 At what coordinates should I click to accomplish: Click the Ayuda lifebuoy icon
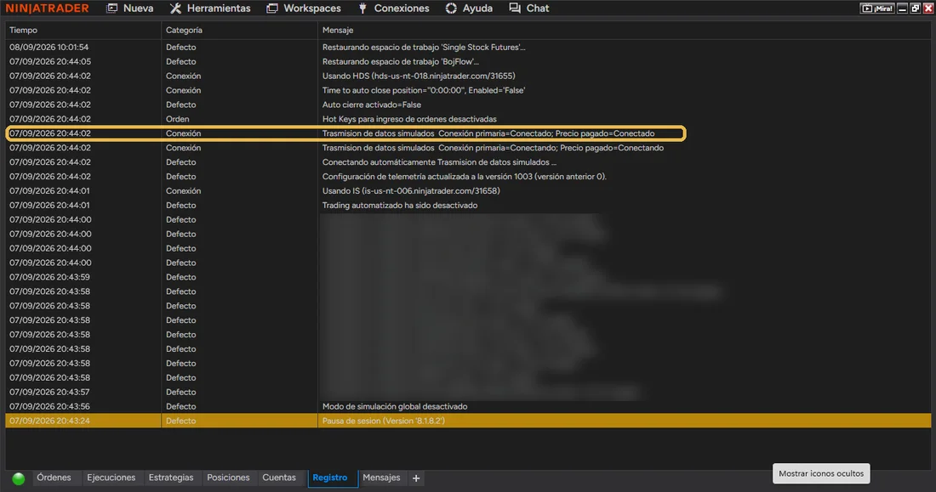tap(451, 8)
